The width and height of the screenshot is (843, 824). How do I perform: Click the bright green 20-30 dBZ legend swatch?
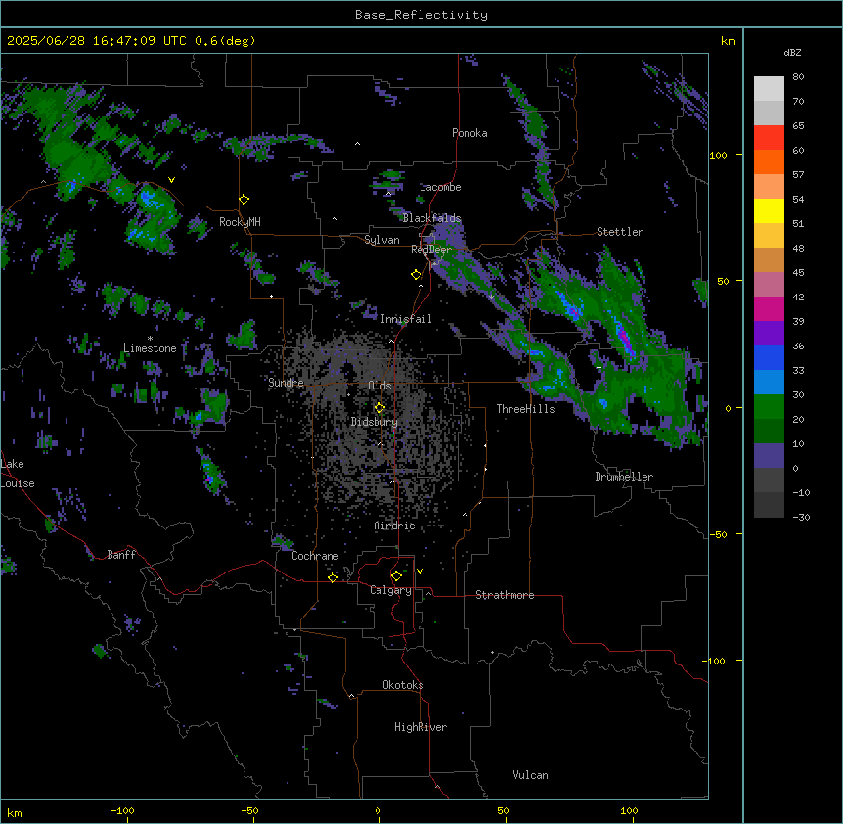[x=769, y=407]
